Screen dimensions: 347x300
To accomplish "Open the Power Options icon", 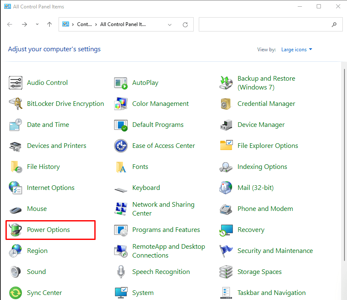I will point(16,230).
